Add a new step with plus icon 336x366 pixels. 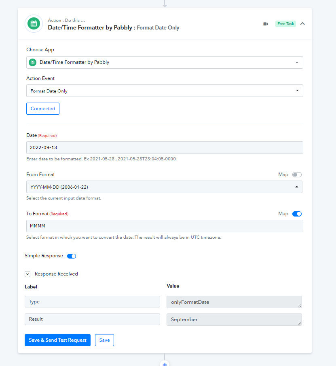coord(165,364)
